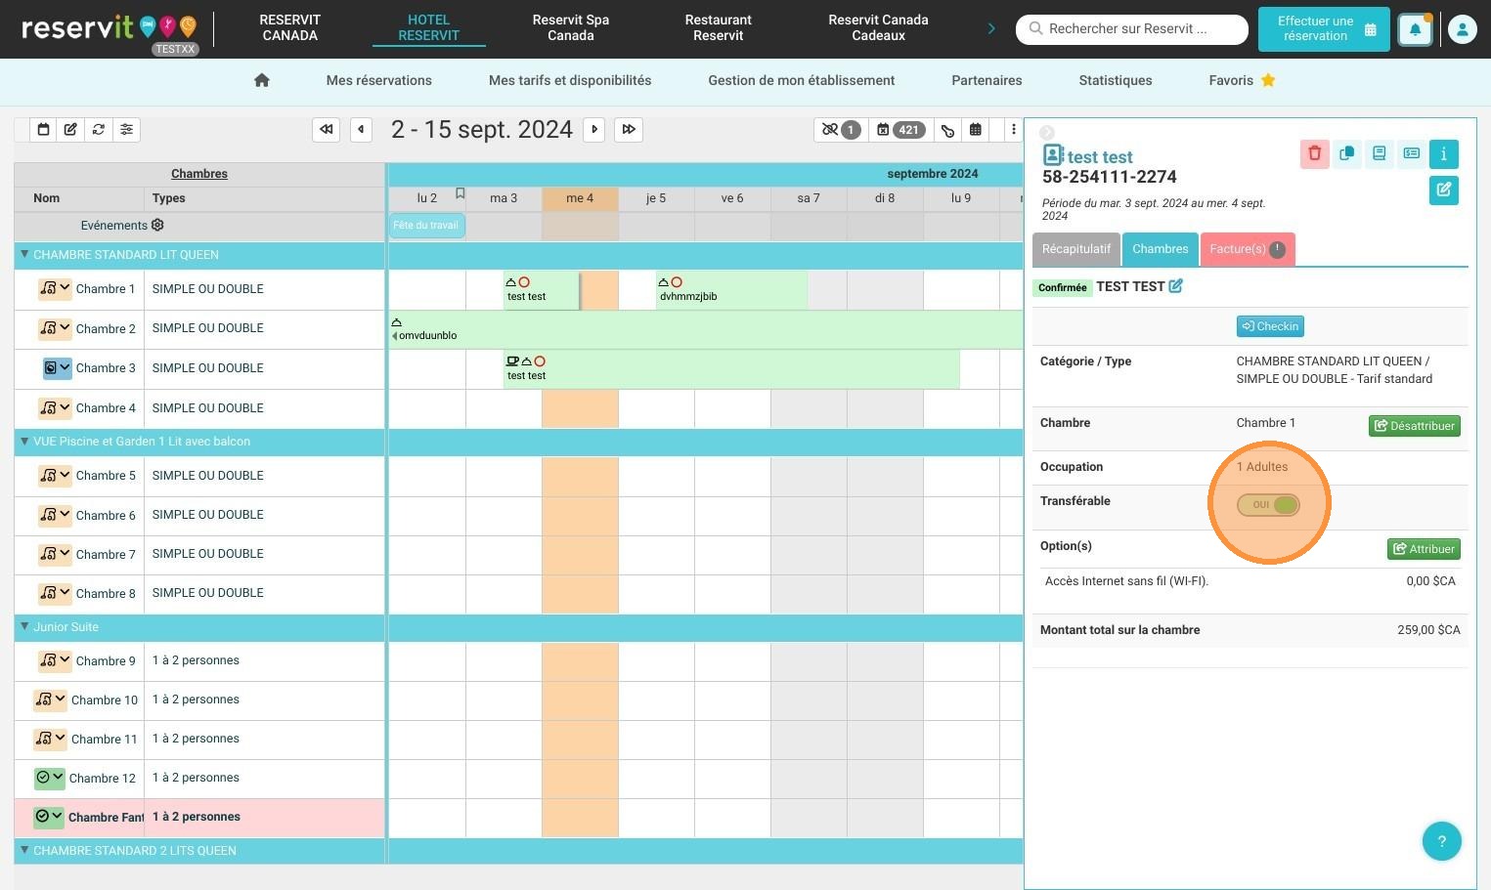Collapse VUE Piscine et Garden category

(24, 441)
